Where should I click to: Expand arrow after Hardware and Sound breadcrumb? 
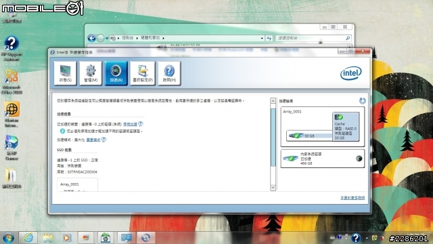pos(164,38)
